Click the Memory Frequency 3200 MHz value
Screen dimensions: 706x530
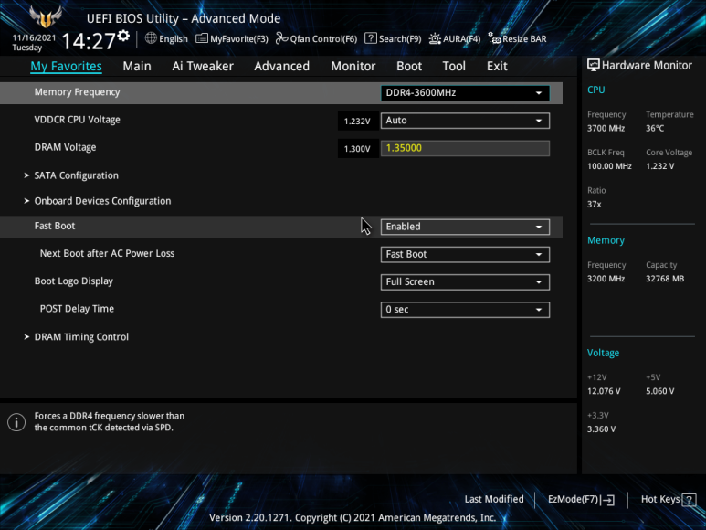(606, 279)
